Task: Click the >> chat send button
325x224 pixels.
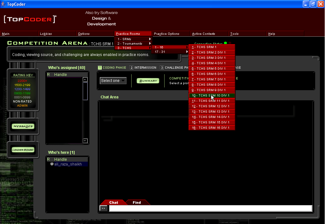Action: click(x=103, y=208)
